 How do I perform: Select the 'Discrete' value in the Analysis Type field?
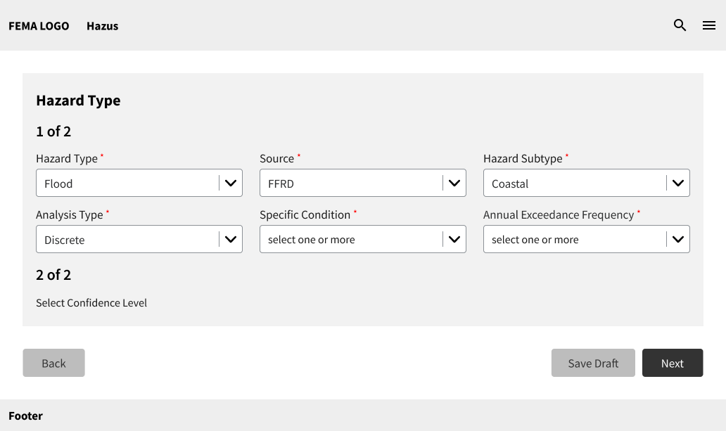[64, 240]
